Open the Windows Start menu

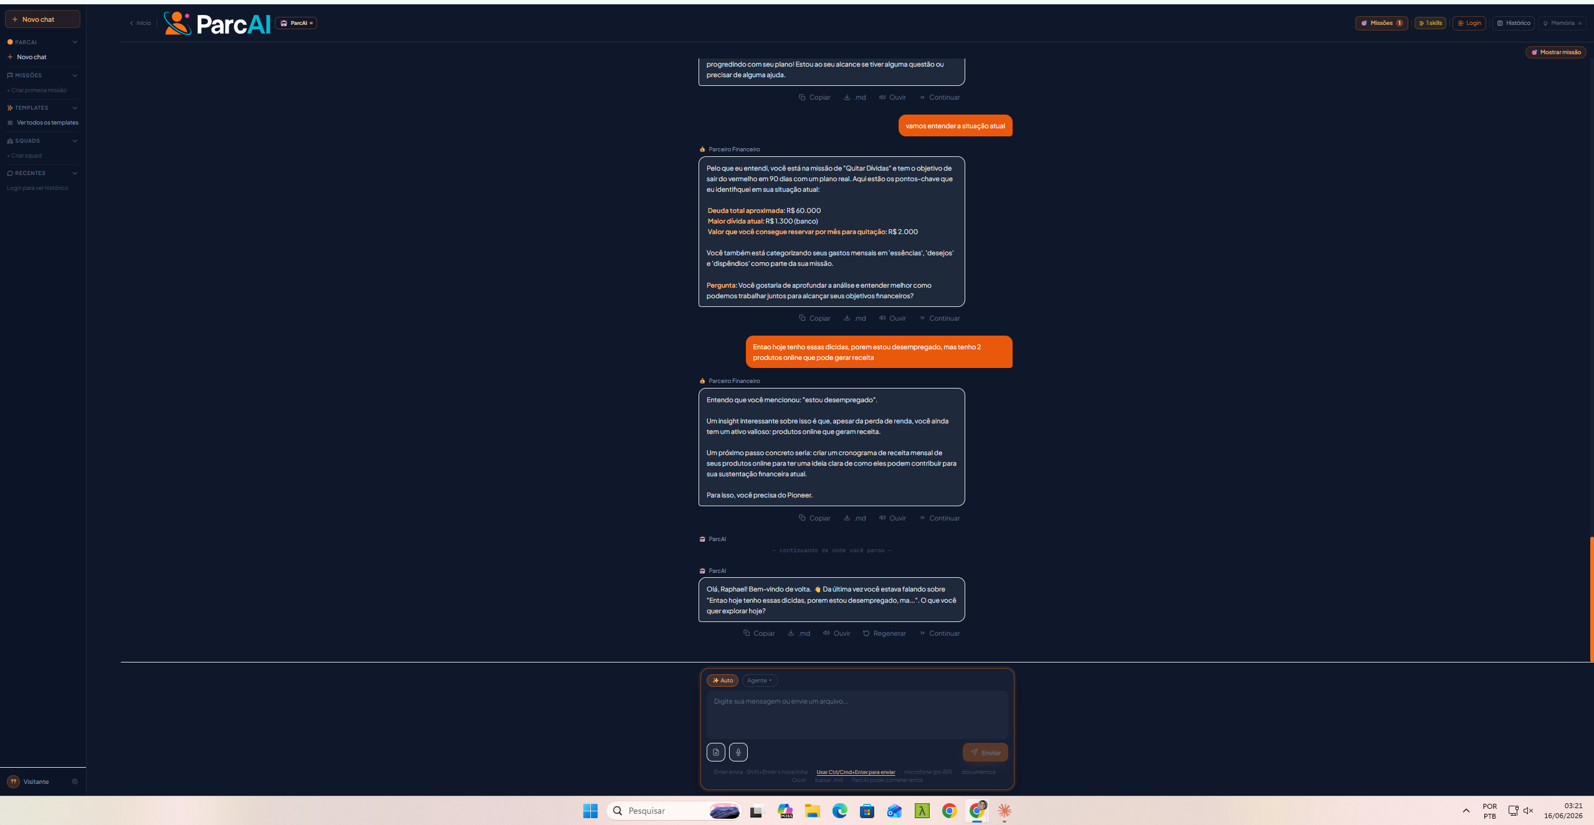590,811
